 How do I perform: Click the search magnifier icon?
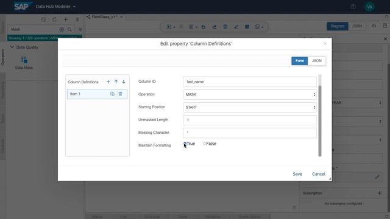point(70,29)
